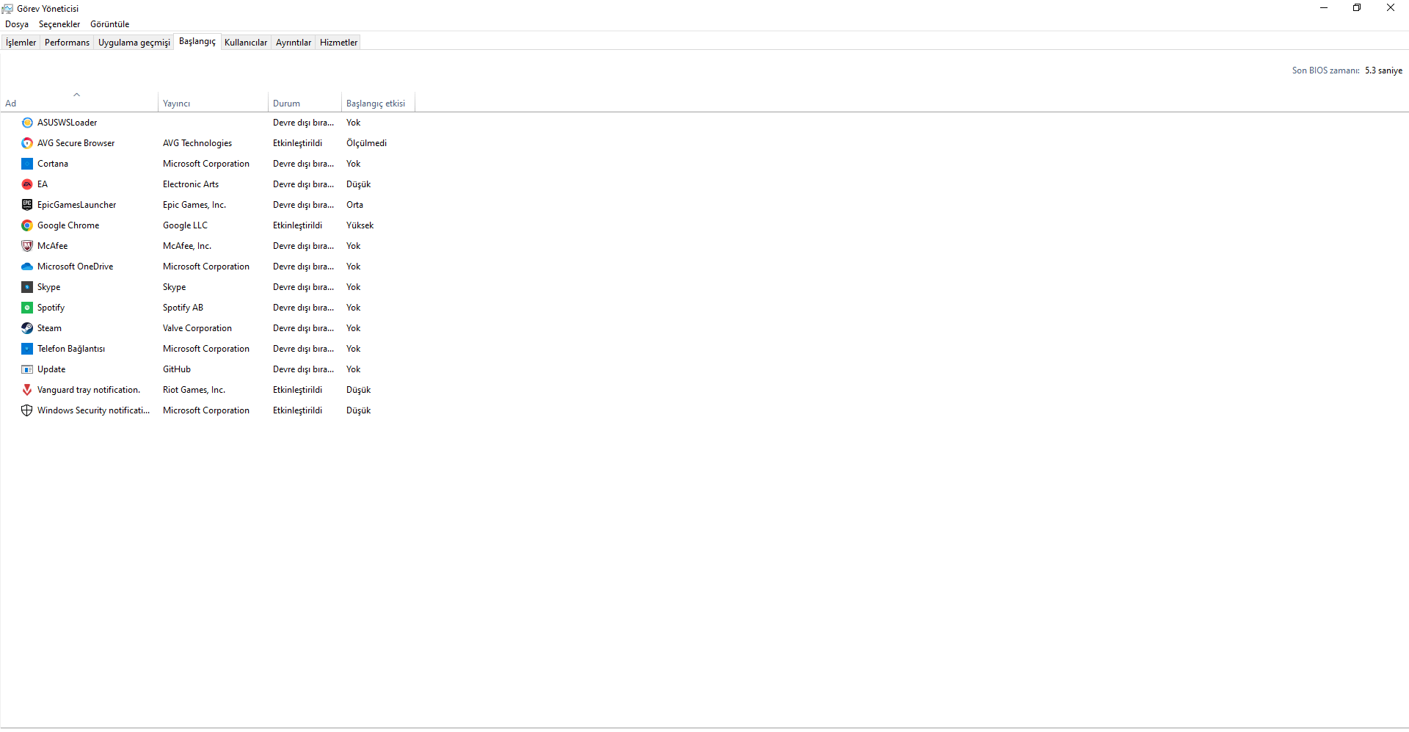Image resolution: width=1409 pixels, height=732 pixels.
Task: Click the Google Chrome icon
Action: (27, 225)
